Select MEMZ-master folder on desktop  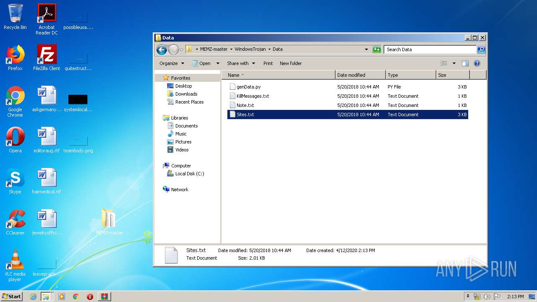109,222
